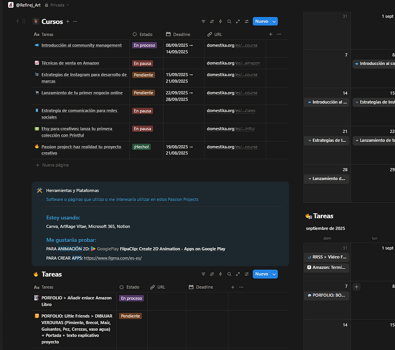The height and width of the screenshot is (350, 395).
Task: Expand the Nuevo dropdown arrow in Tareas table
Action: [x=275, y=274]
